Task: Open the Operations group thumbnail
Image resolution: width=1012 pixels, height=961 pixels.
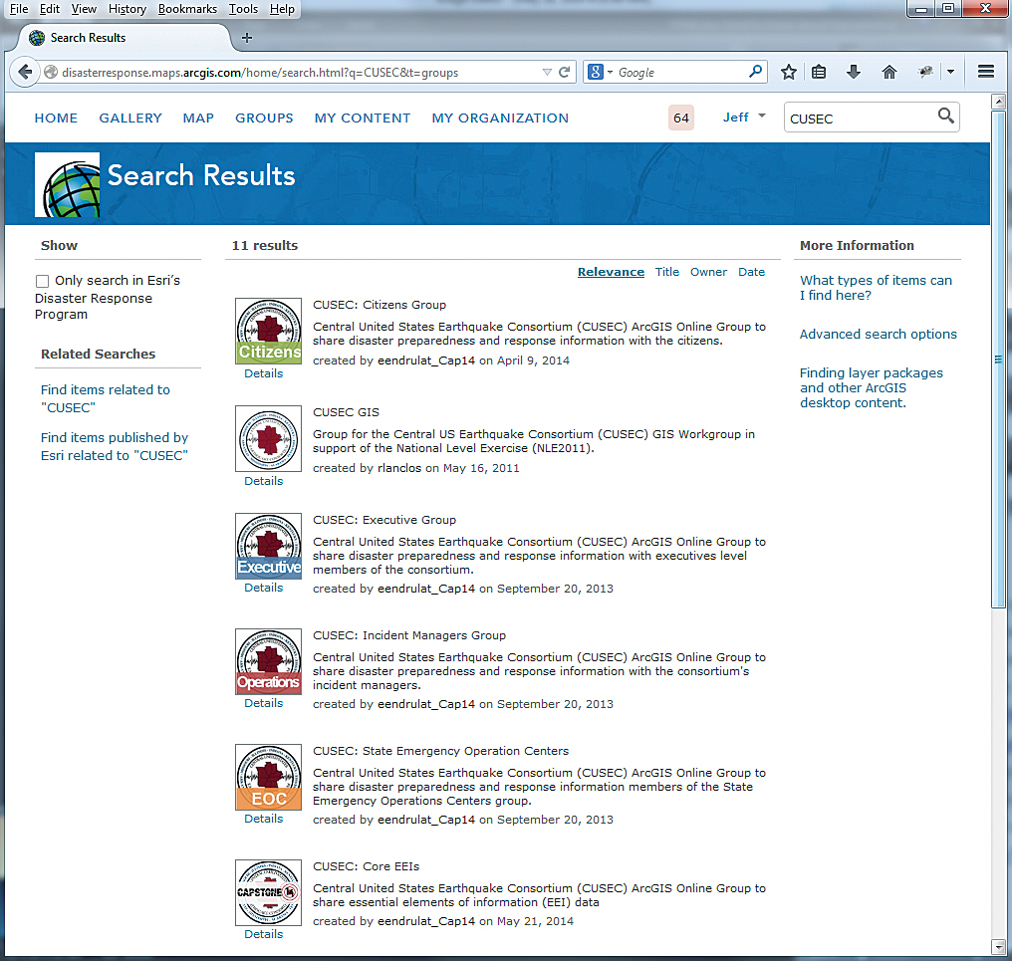Action: 269,661
